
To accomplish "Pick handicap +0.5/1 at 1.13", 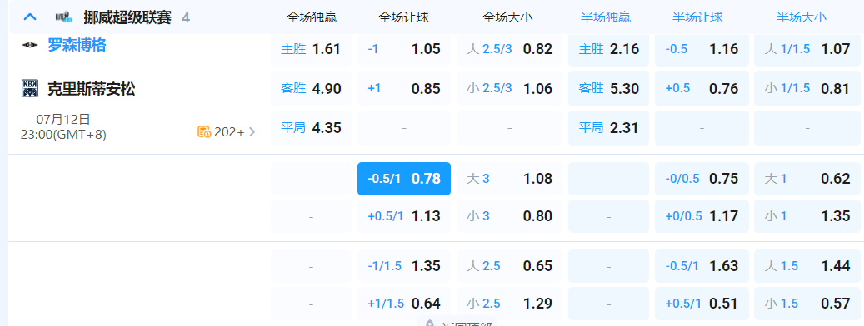I will (x=404, y=216).
